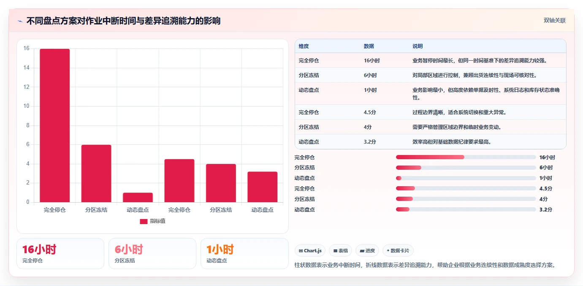583x286 pixels.
Task: Click the 动态盘点 label of the 3.2分 progress row
Action: 304,210
